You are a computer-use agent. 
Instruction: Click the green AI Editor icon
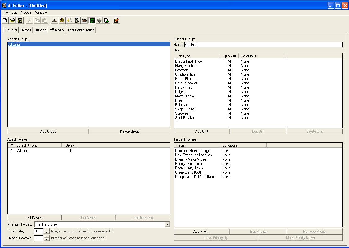pos(92,20)
